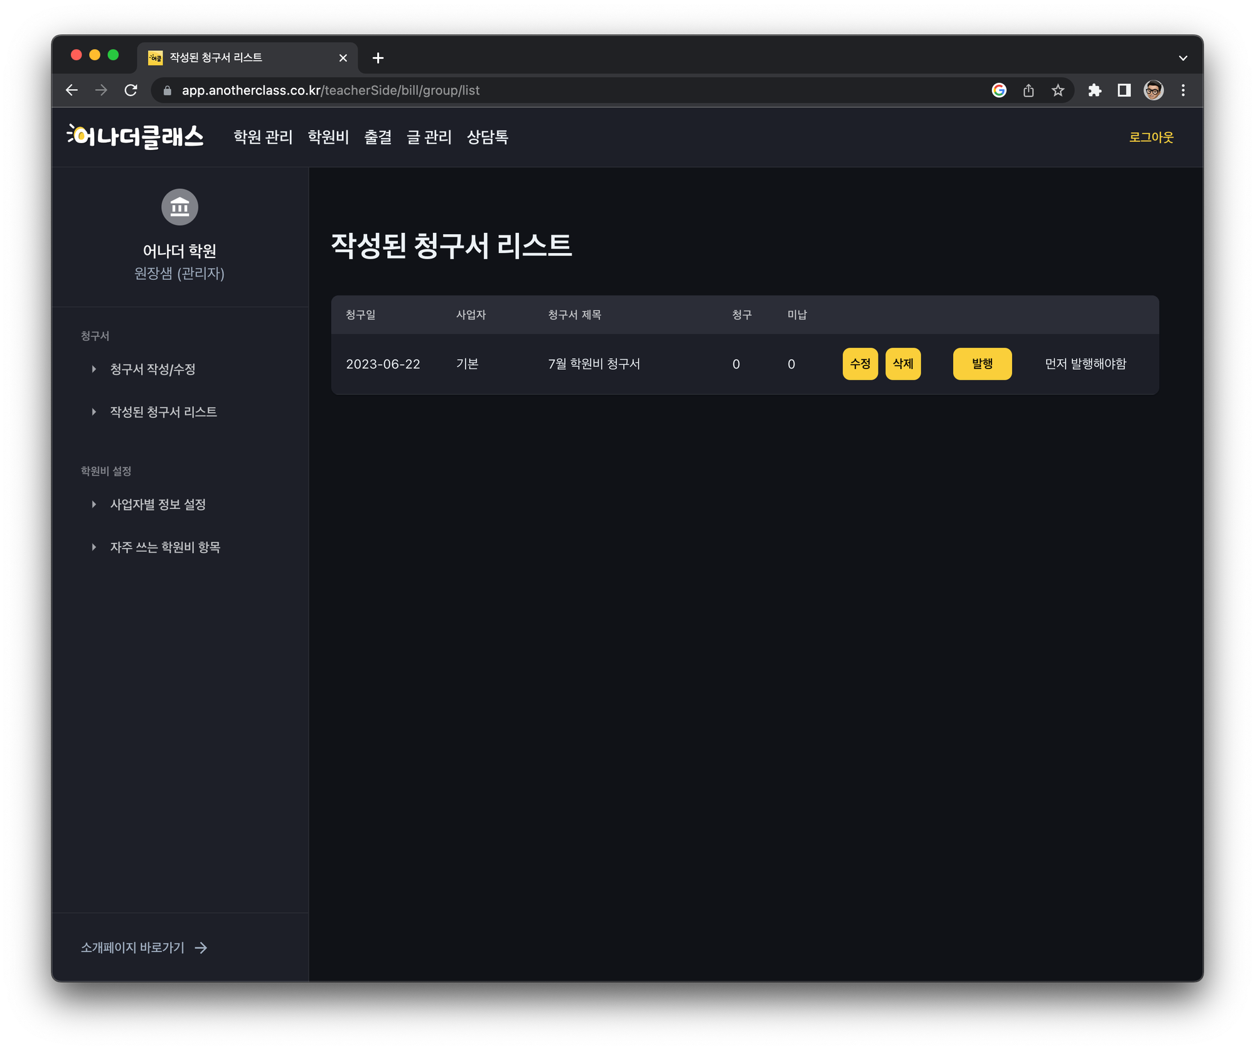The width and height of the screenshot is (1255, 1050).
Task: Click 7월 학원비 청구서 title cell
Action: (x=594, y=364)
